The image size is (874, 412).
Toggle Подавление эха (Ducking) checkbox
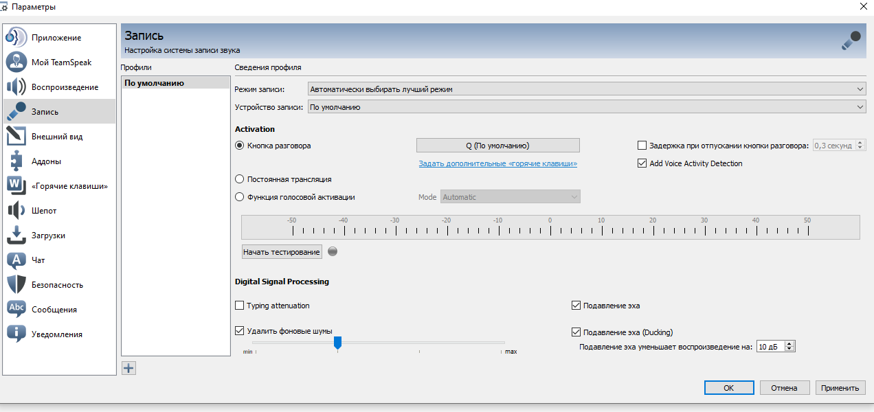576,332
